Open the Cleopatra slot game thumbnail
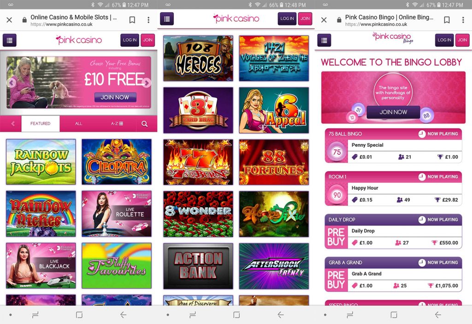 point(117,162)
